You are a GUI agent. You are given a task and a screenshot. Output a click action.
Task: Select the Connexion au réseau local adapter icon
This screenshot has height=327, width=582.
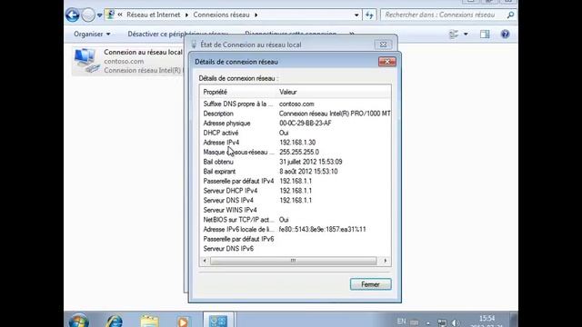[x=86, y=60]
